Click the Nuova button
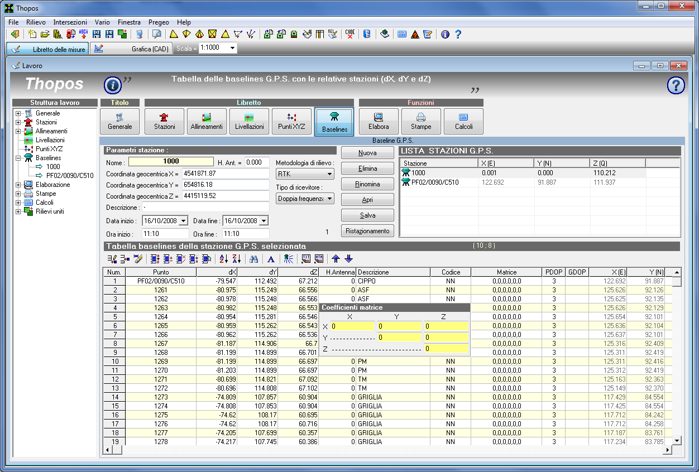 click(367, 153)
